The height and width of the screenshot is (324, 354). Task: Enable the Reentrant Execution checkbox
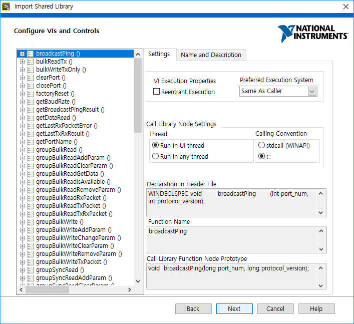pos(157,92)
